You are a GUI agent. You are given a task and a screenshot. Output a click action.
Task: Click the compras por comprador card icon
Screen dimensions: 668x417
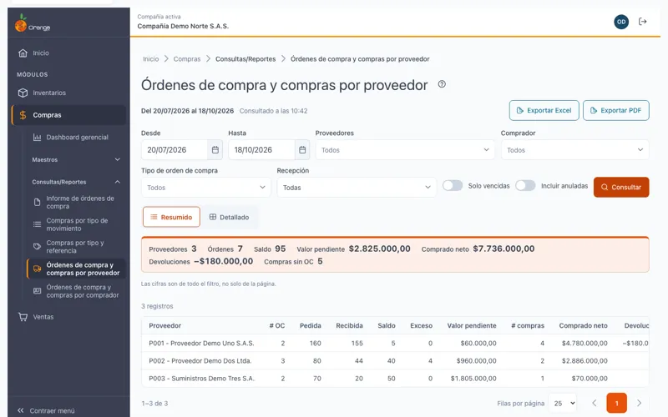tap(37, 291)
